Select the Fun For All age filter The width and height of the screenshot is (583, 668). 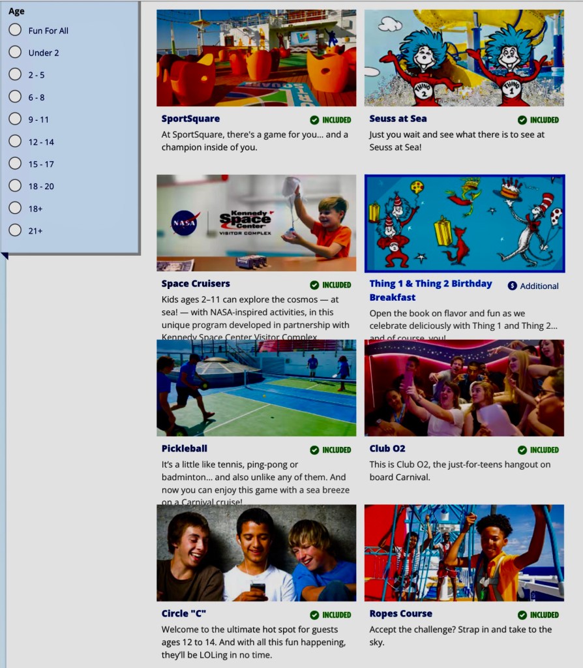pos(15,30)
